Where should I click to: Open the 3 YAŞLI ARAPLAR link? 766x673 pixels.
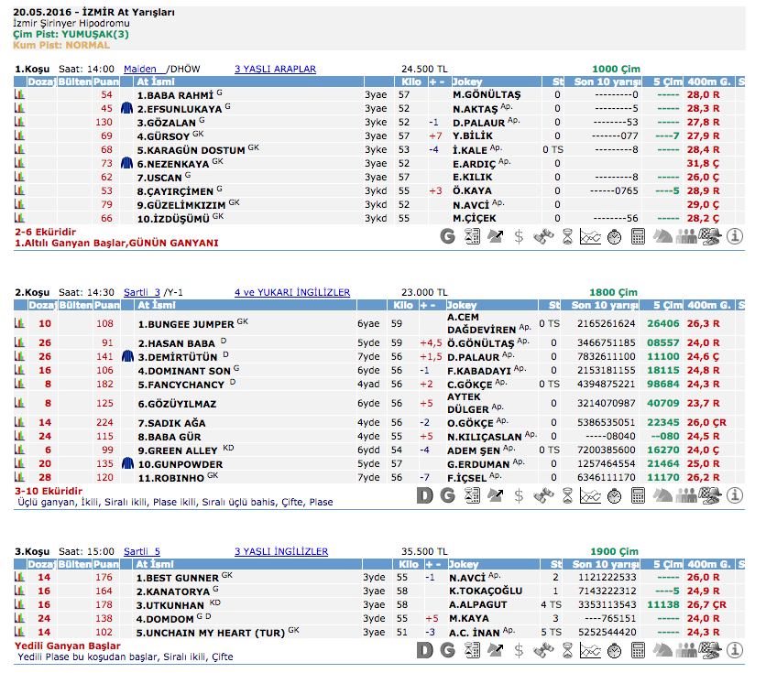point(275,69)
